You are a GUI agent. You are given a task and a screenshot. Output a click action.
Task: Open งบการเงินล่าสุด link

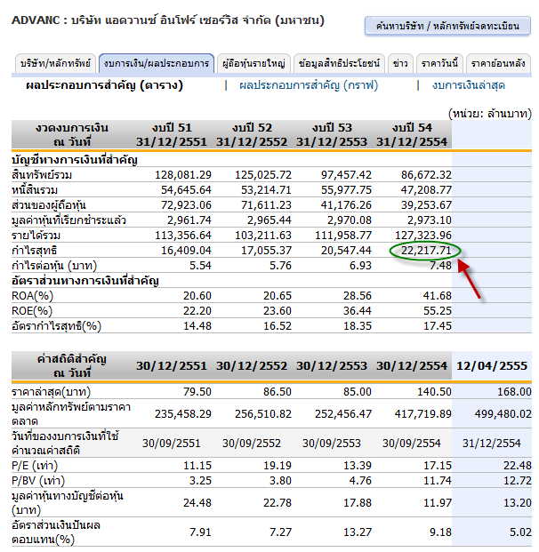[469, 85]
